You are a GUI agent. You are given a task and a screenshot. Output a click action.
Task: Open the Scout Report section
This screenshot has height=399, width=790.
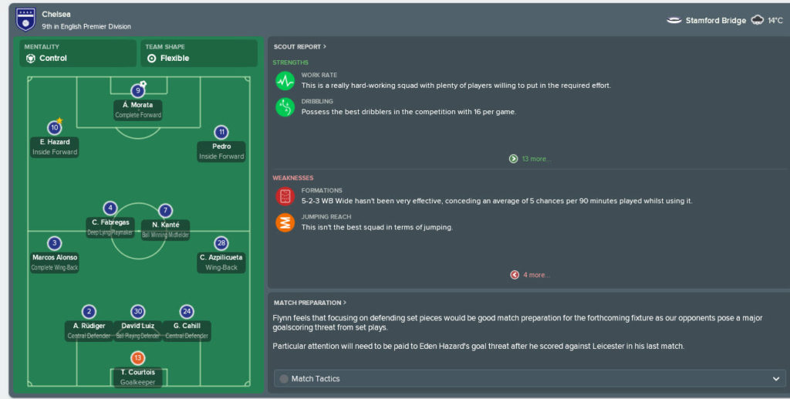pos(300,46)
